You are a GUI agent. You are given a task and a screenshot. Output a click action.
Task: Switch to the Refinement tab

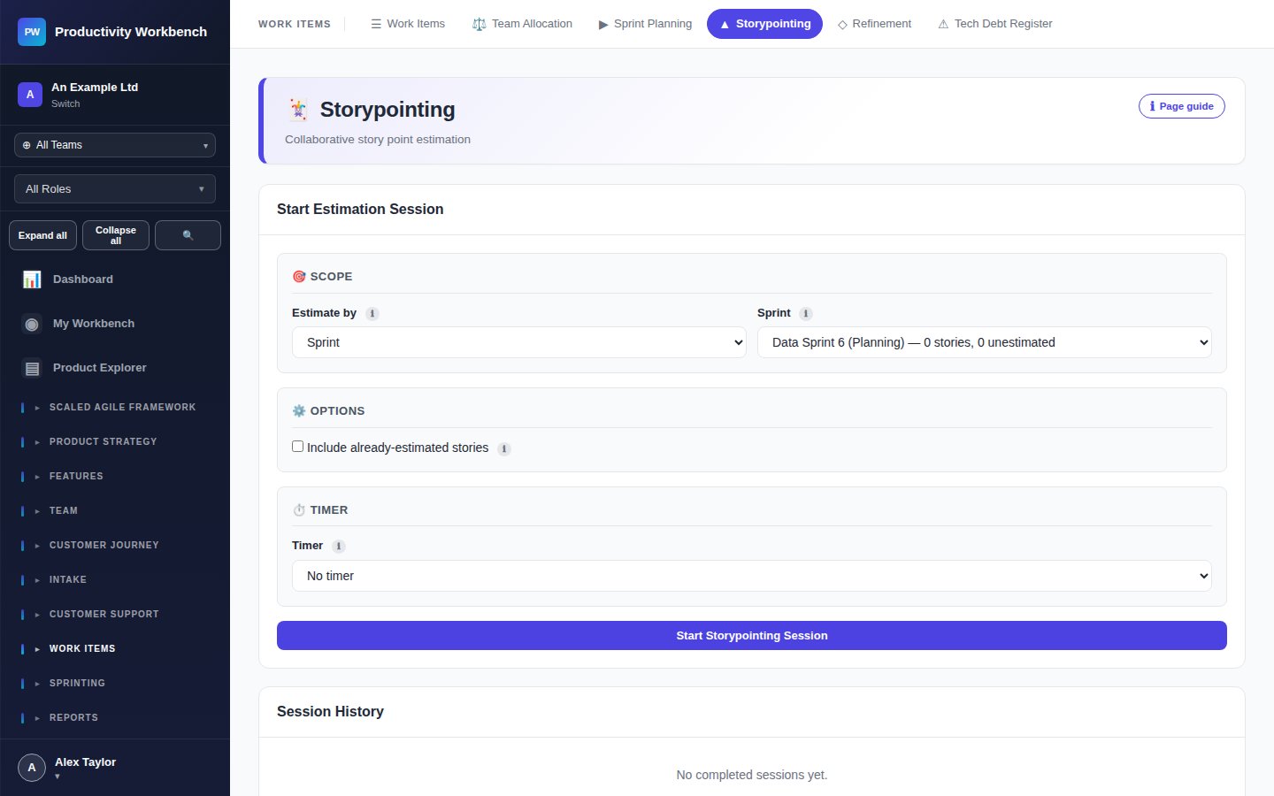point(874,24)
